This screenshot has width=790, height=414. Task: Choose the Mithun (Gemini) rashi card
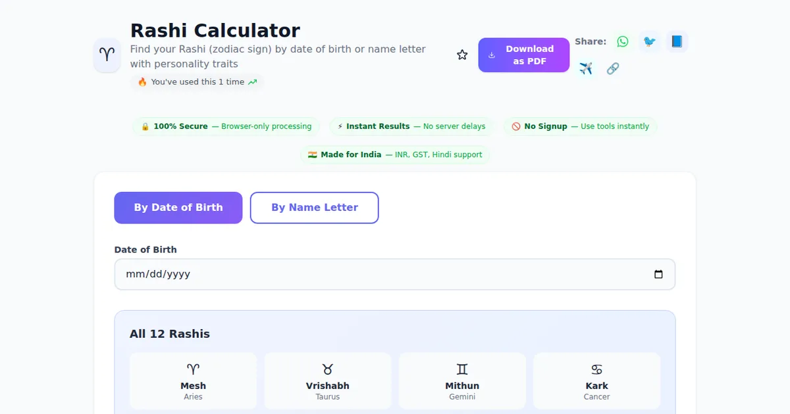pos(462,381)
